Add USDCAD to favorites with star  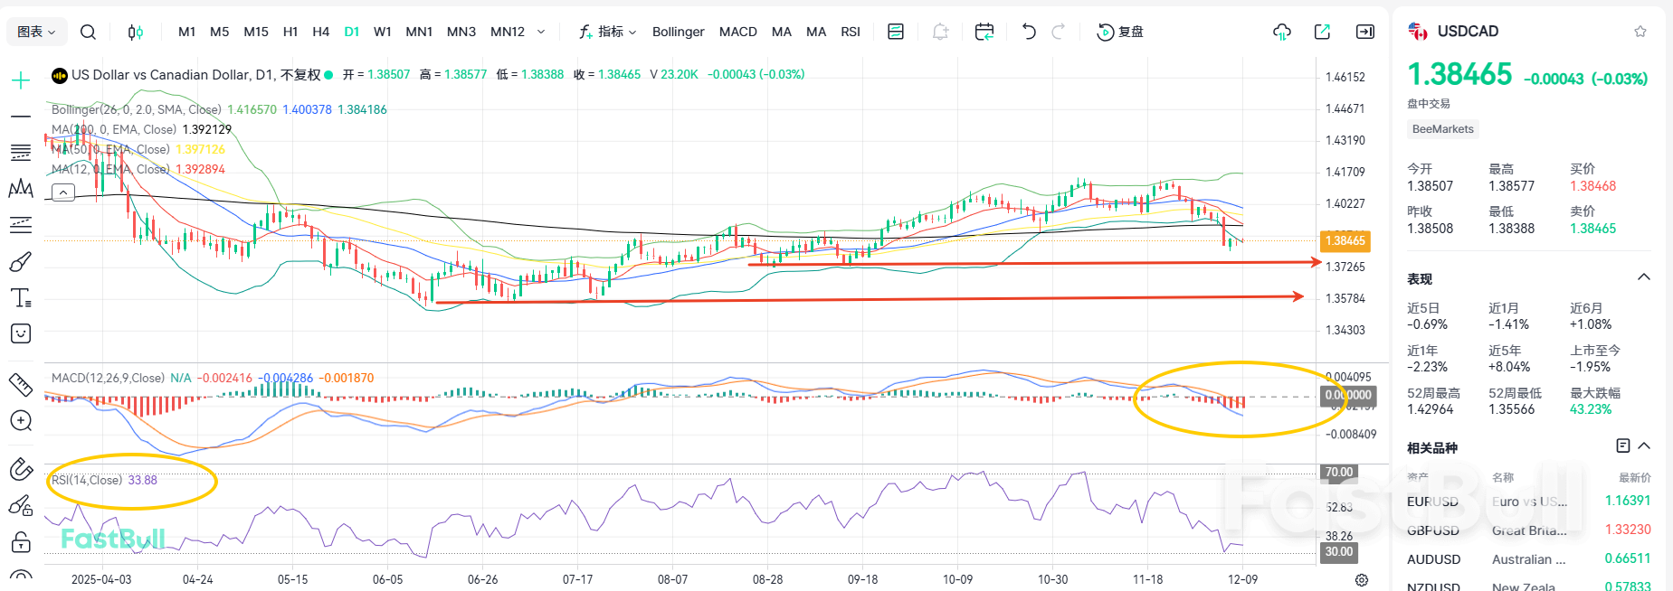click(1640, 32)
